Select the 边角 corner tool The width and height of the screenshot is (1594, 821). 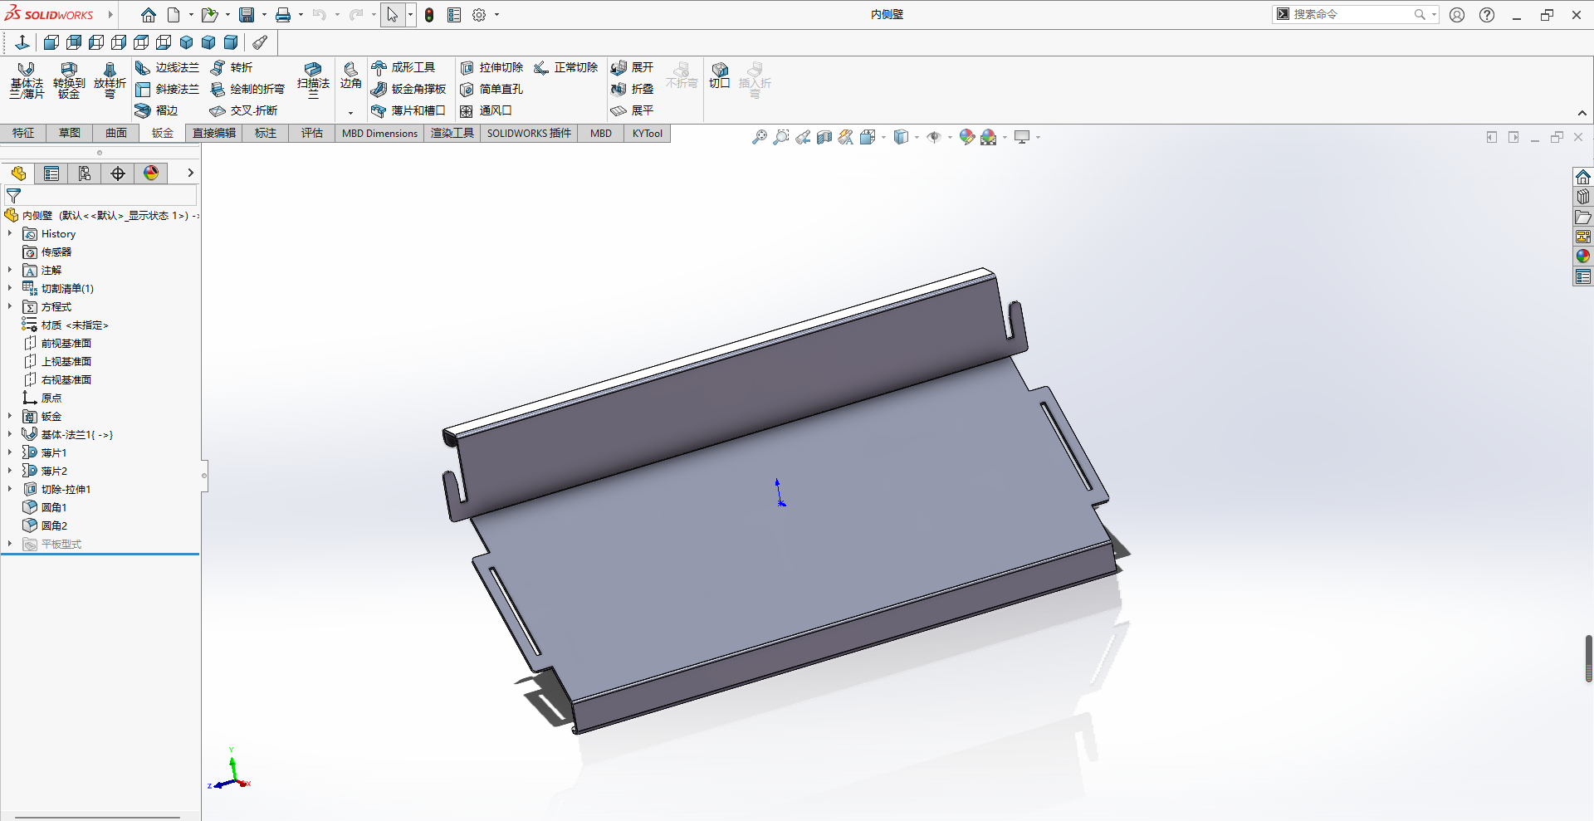[351, 76]
